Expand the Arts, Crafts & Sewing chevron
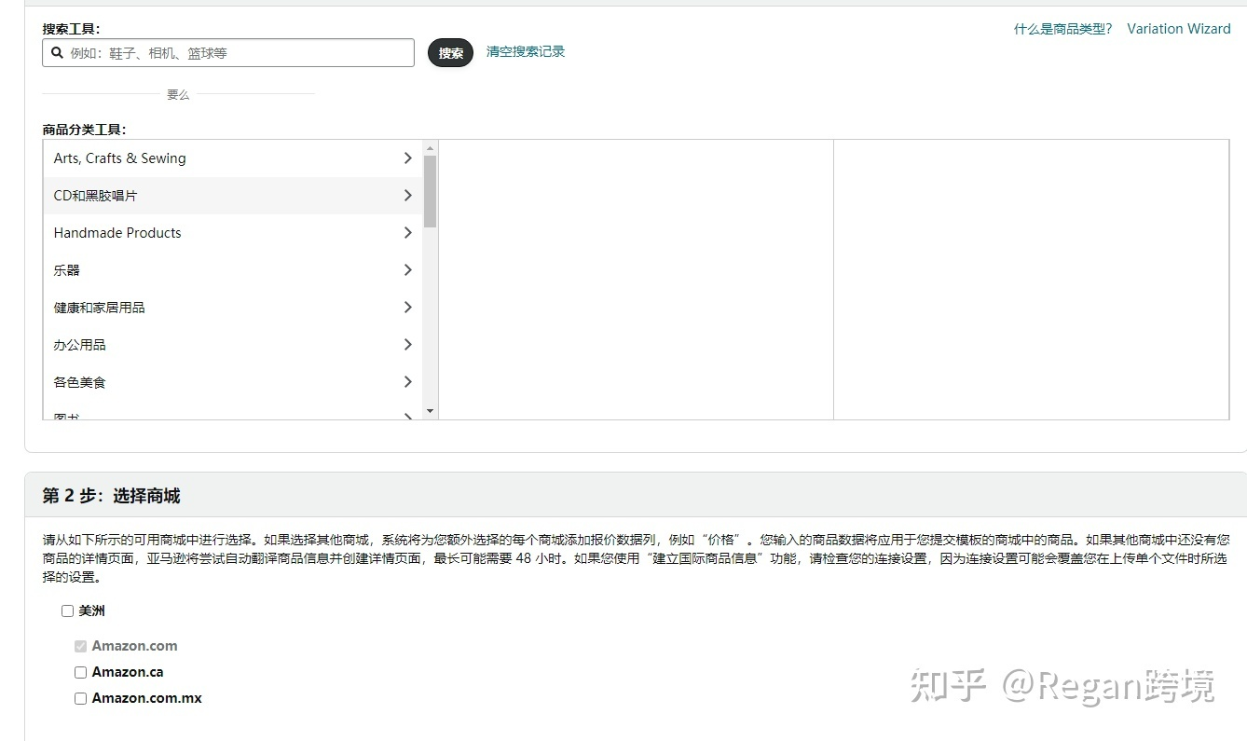The image size is (1247, 741). 407,158
